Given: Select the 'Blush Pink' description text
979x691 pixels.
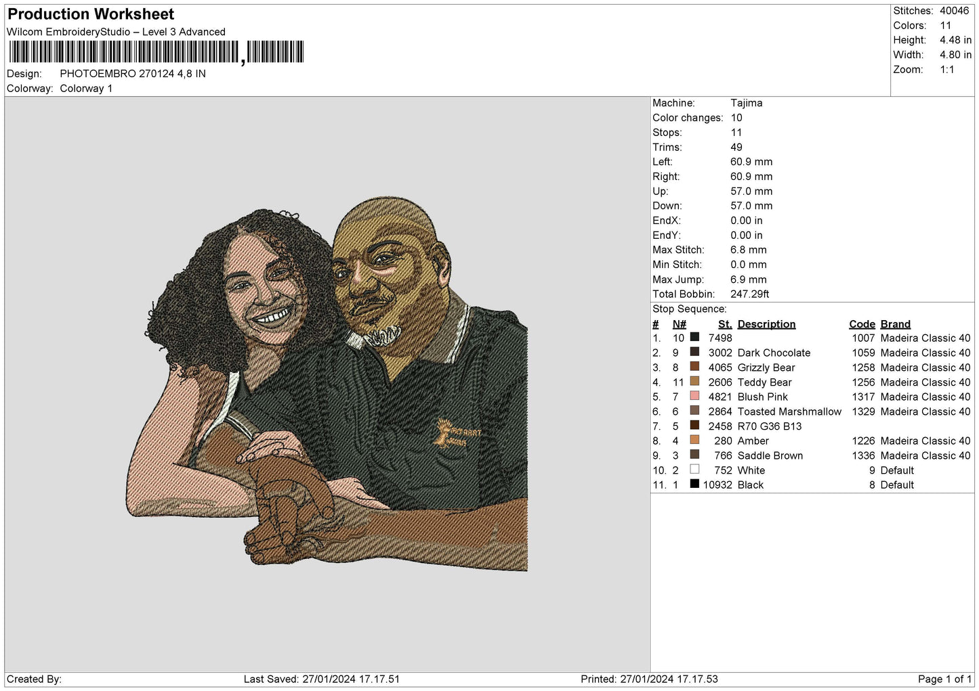Looking at the screenshot, I should tap(763, 397).
